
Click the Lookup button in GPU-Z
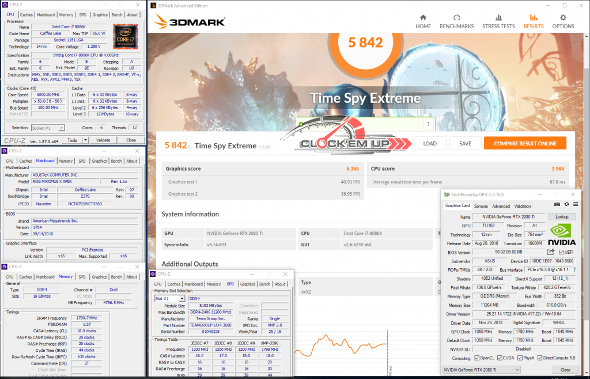pyautogui.click(x=562, y=217)
